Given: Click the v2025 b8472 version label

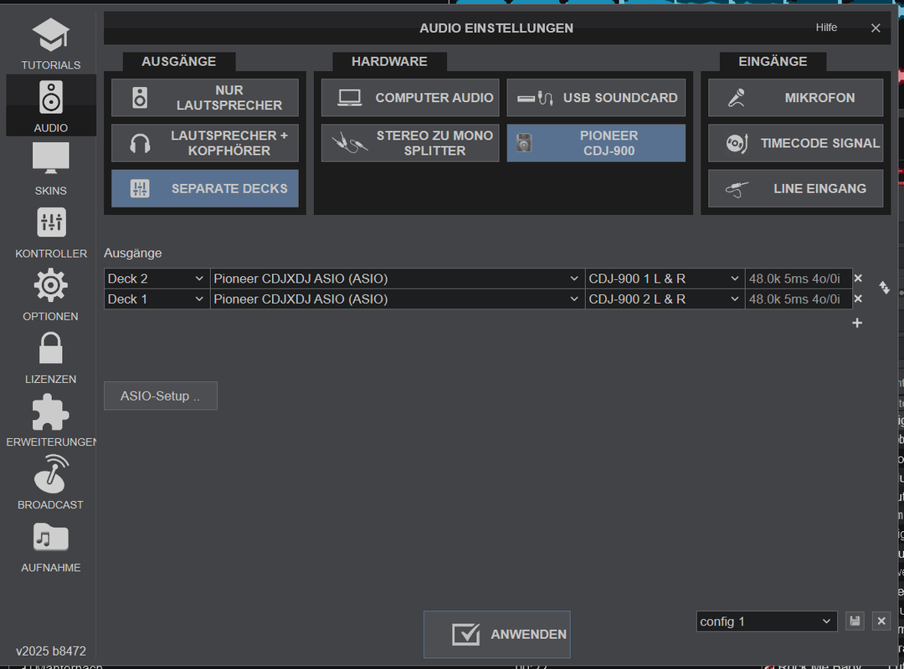Looking at the screenshot, I should click(x=51, y=651).
